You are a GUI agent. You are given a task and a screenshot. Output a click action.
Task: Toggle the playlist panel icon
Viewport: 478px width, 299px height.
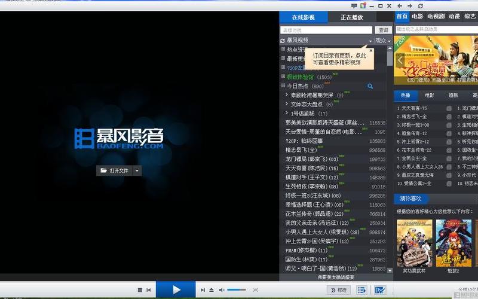click(x=362, y=290)
